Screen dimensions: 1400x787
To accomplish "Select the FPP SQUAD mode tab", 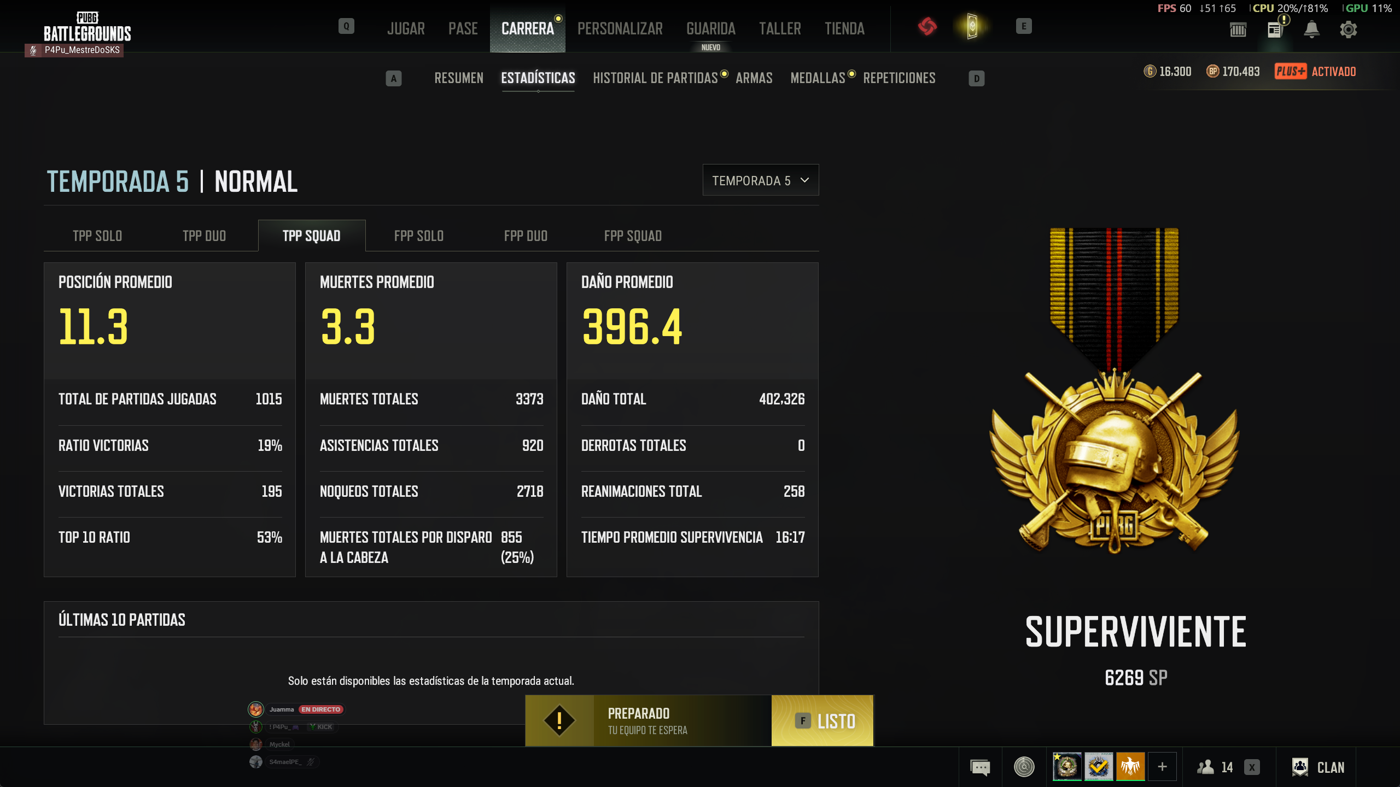I will (633, 236).
